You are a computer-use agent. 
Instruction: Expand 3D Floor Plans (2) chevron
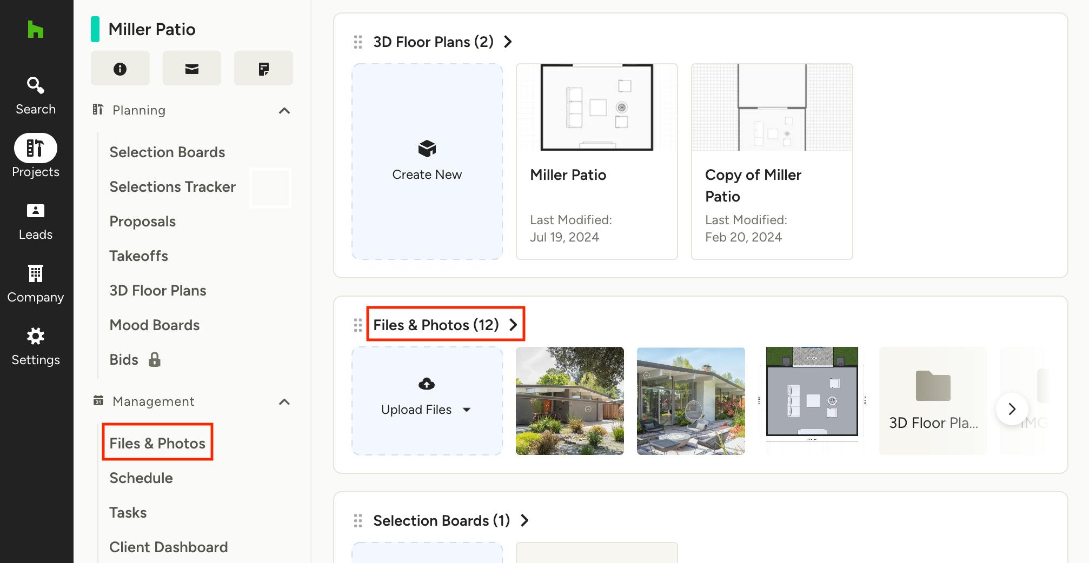tap(508, 42)
